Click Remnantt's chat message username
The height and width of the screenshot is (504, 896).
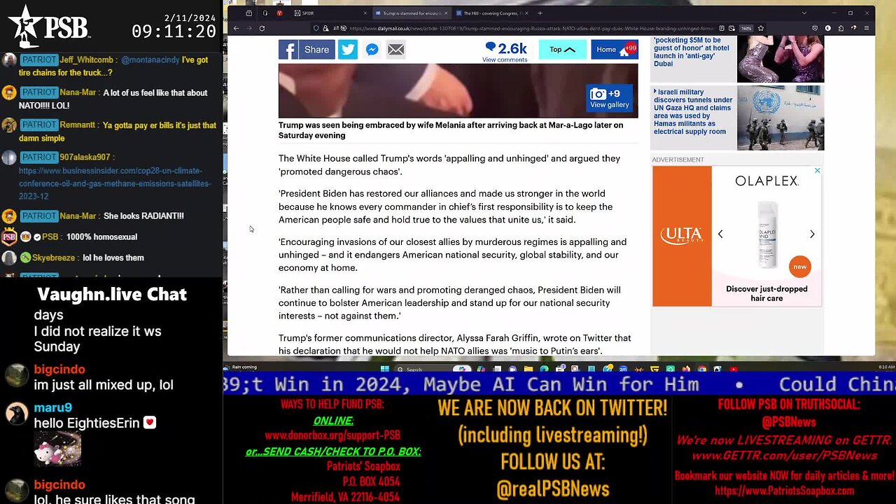78,125
